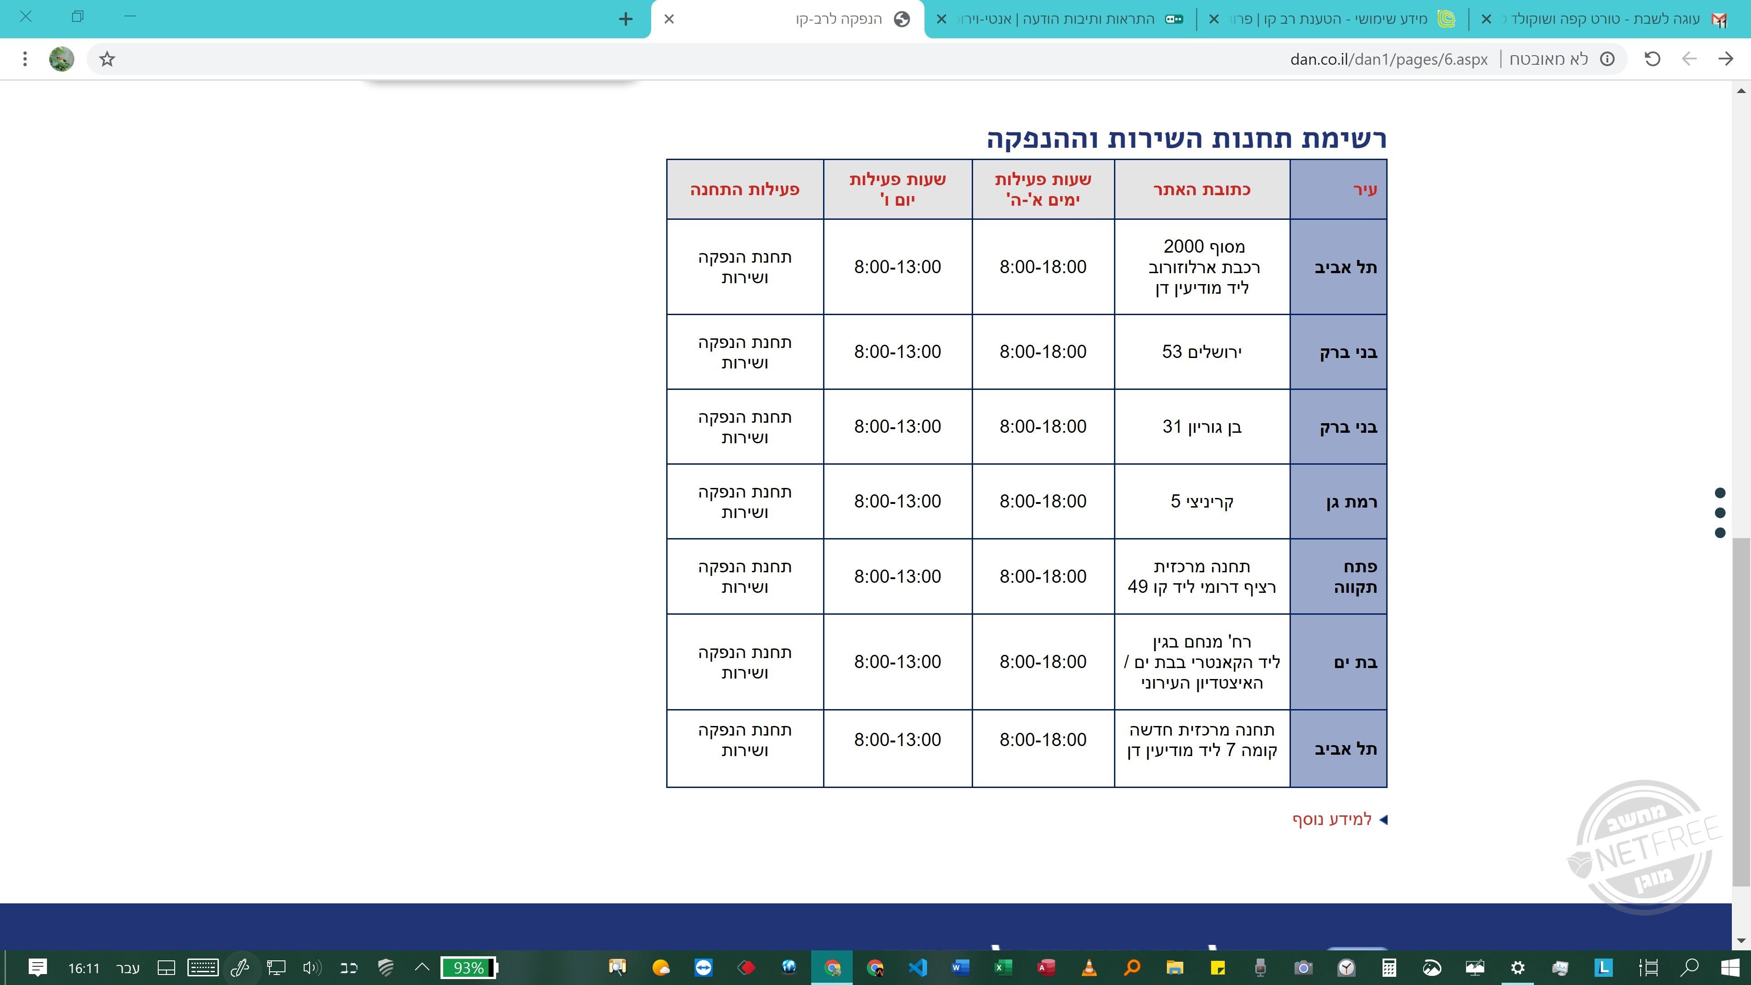Image resolution: width=1751 pixels, height=985 pixels.
Task: Open Calculator from the taskbar
Action: (1388, 967)
